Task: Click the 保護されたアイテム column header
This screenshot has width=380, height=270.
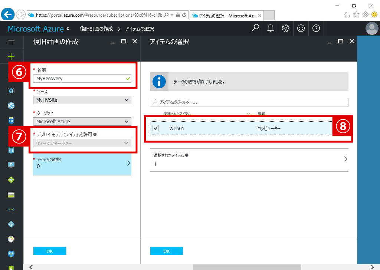Action: tap(177, 114)
